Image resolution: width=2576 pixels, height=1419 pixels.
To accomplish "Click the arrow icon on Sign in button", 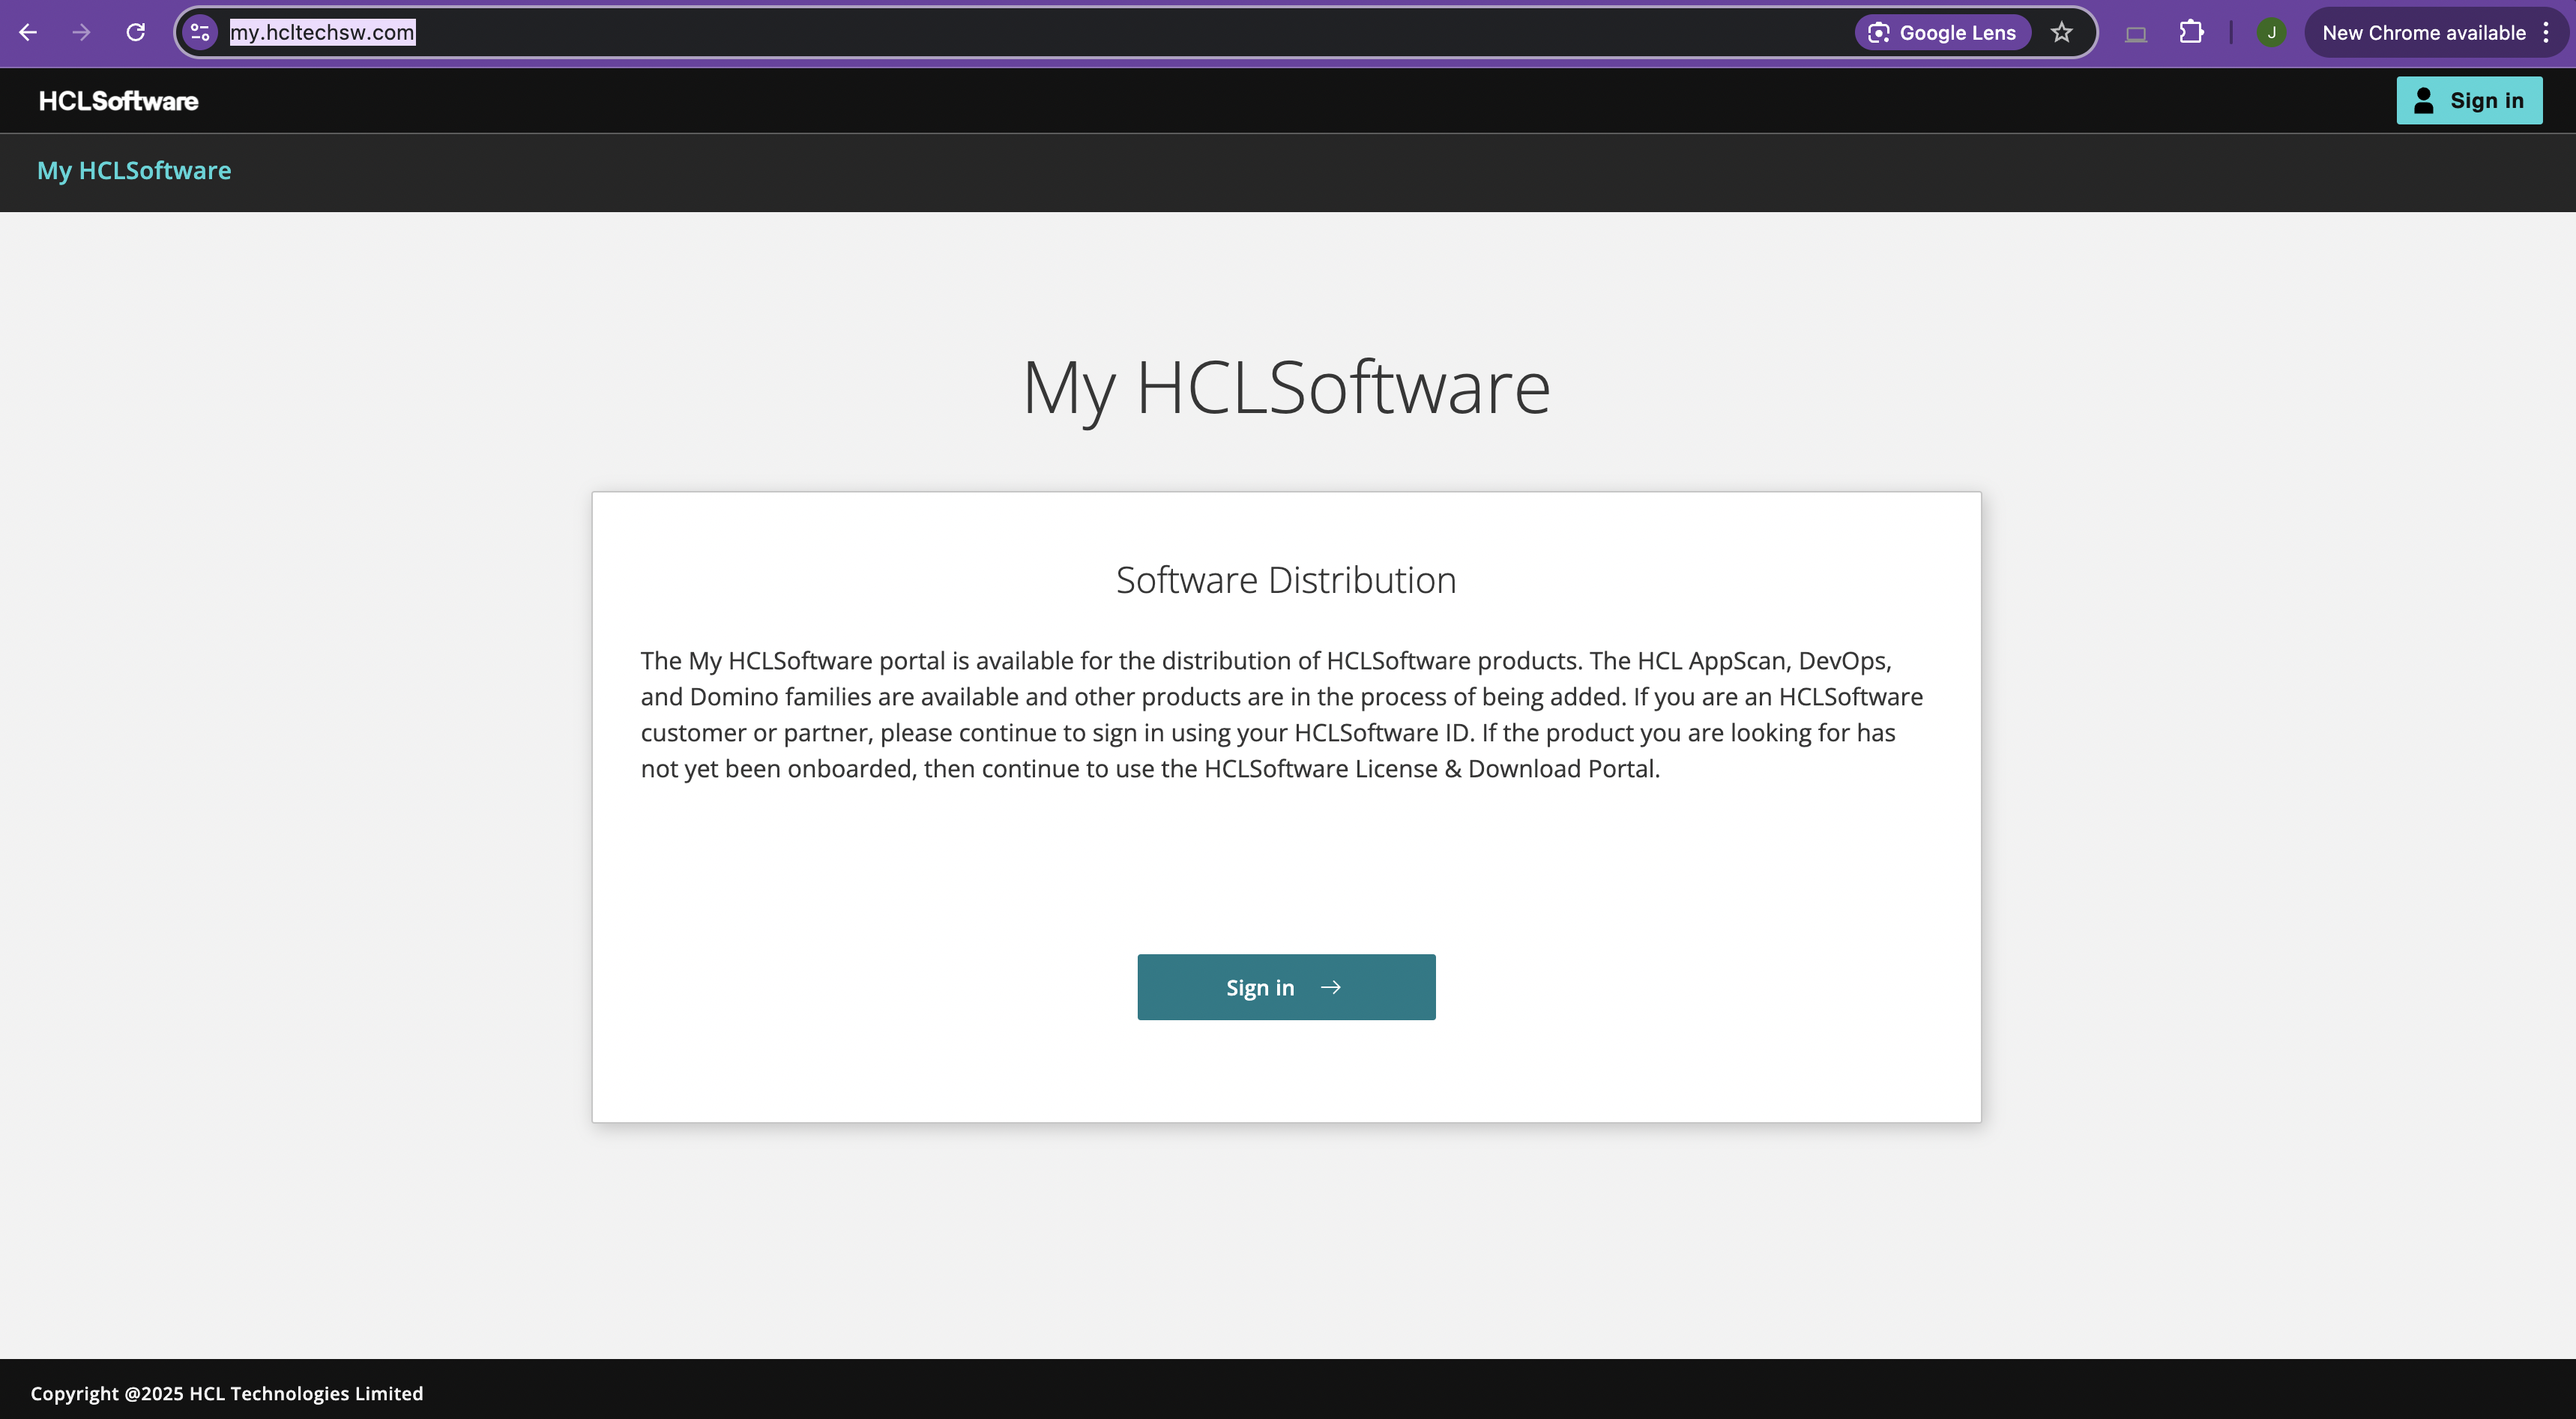I will pyautogui.click(x=1330, y=987).
